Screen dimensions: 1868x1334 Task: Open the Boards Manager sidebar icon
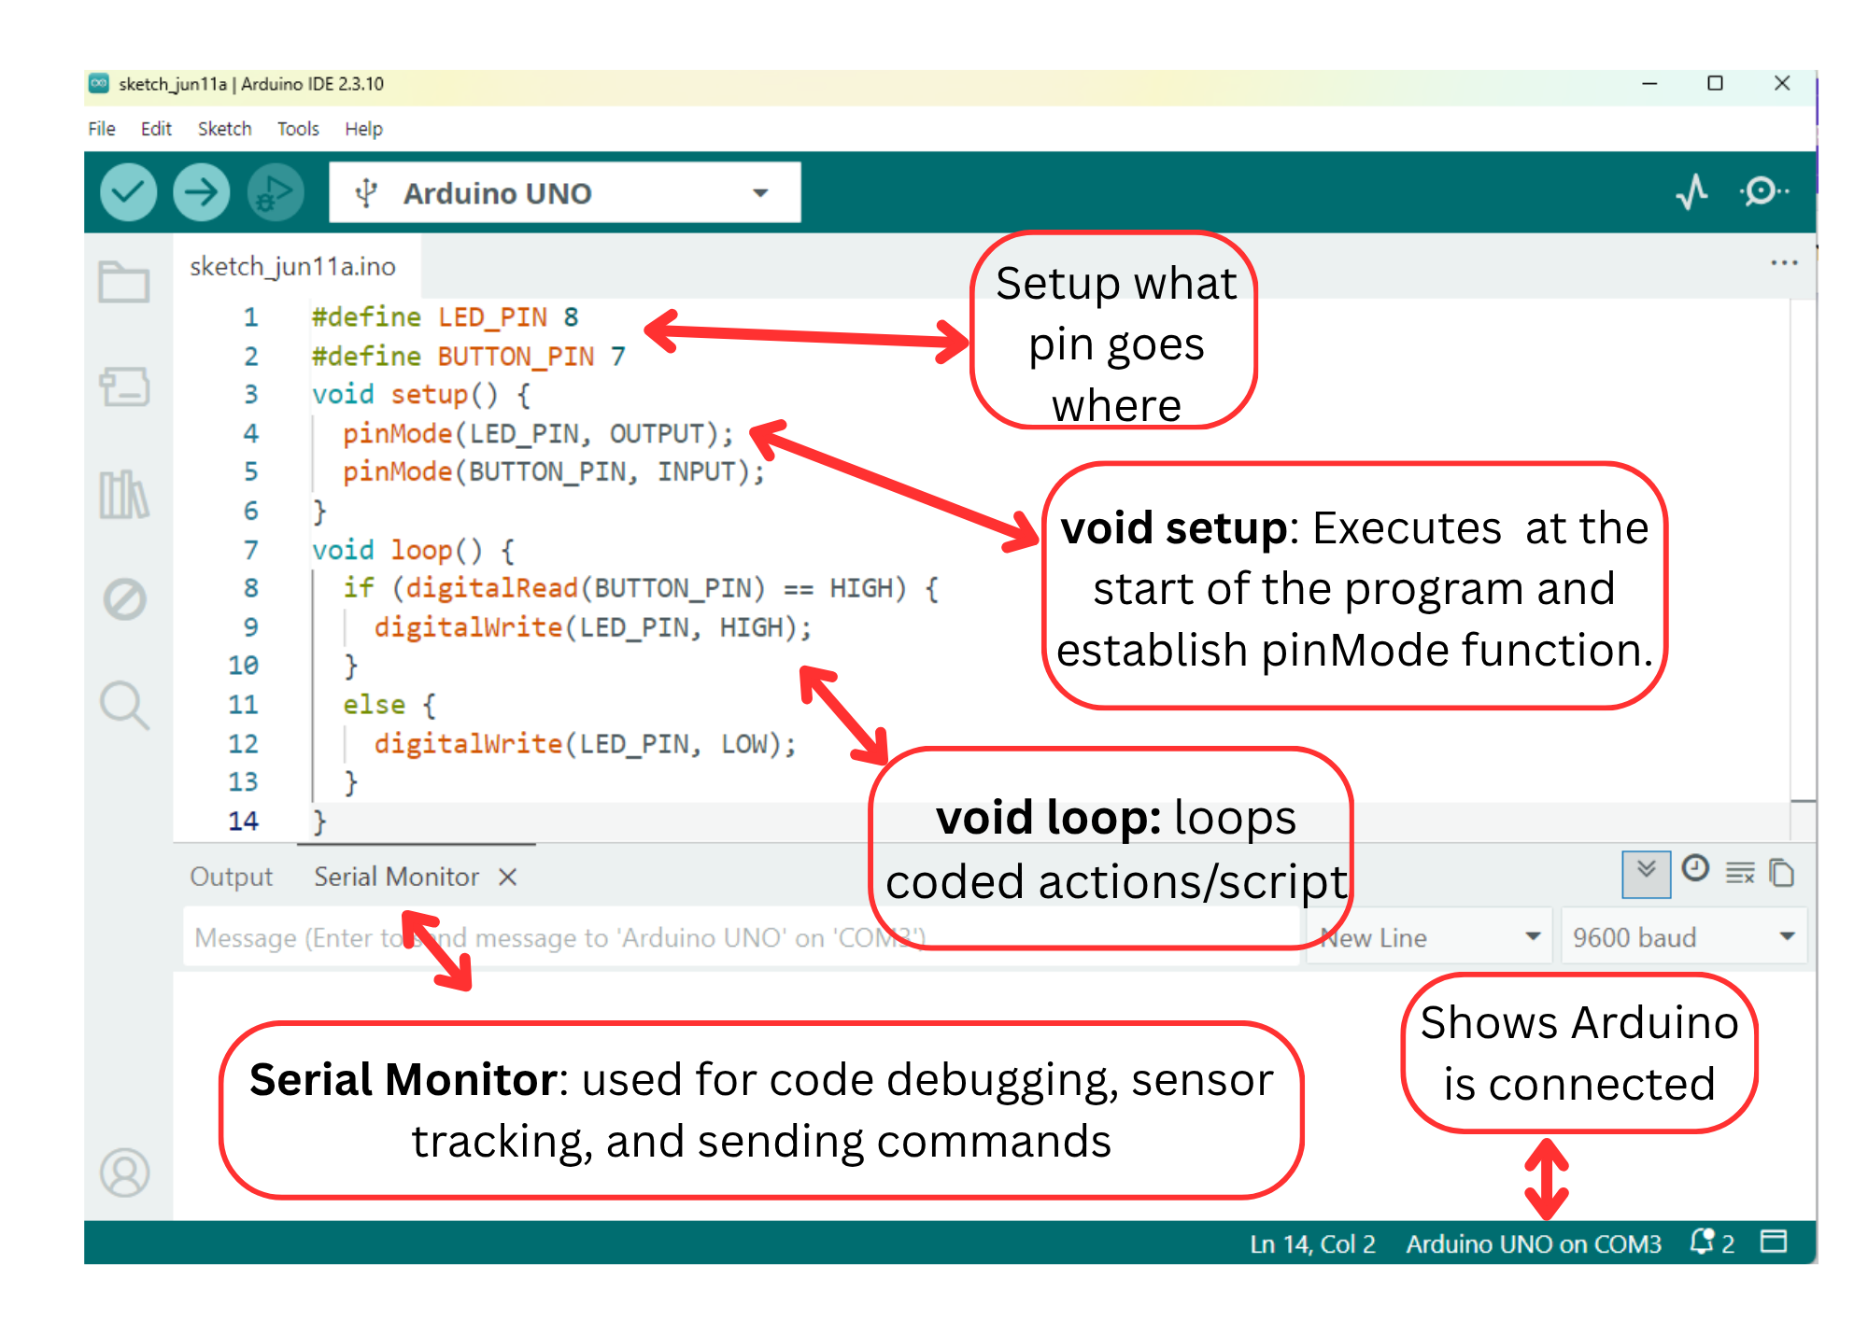124,386
